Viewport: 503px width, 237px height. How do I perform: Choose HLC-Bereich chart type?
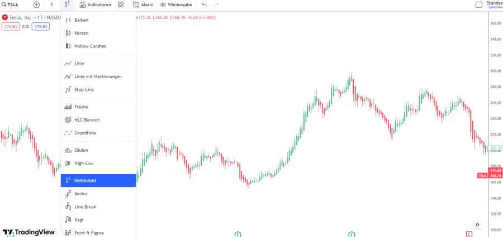click(98, 120)
